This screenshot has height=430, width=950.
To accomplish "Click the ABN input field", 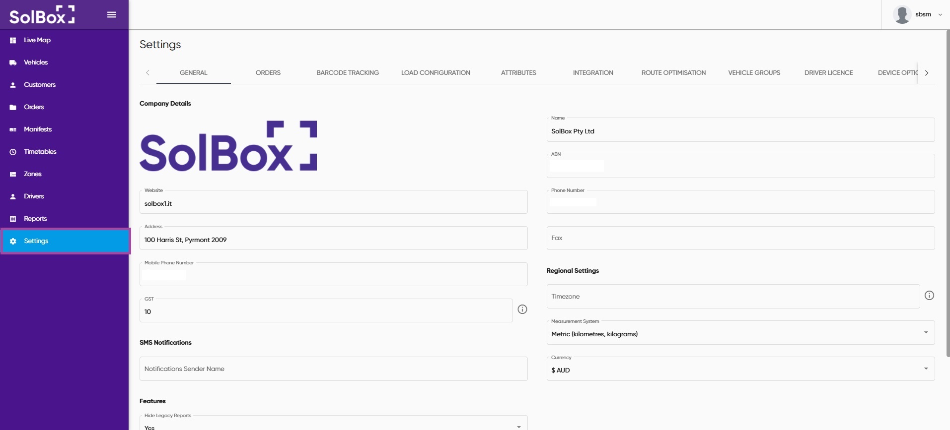I will [x=740, y=166].
